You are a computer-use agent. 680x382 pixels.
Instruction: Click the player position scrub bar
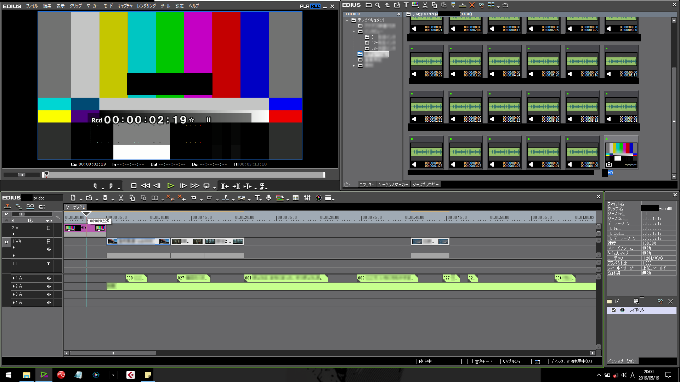click(x=183, y=175)
